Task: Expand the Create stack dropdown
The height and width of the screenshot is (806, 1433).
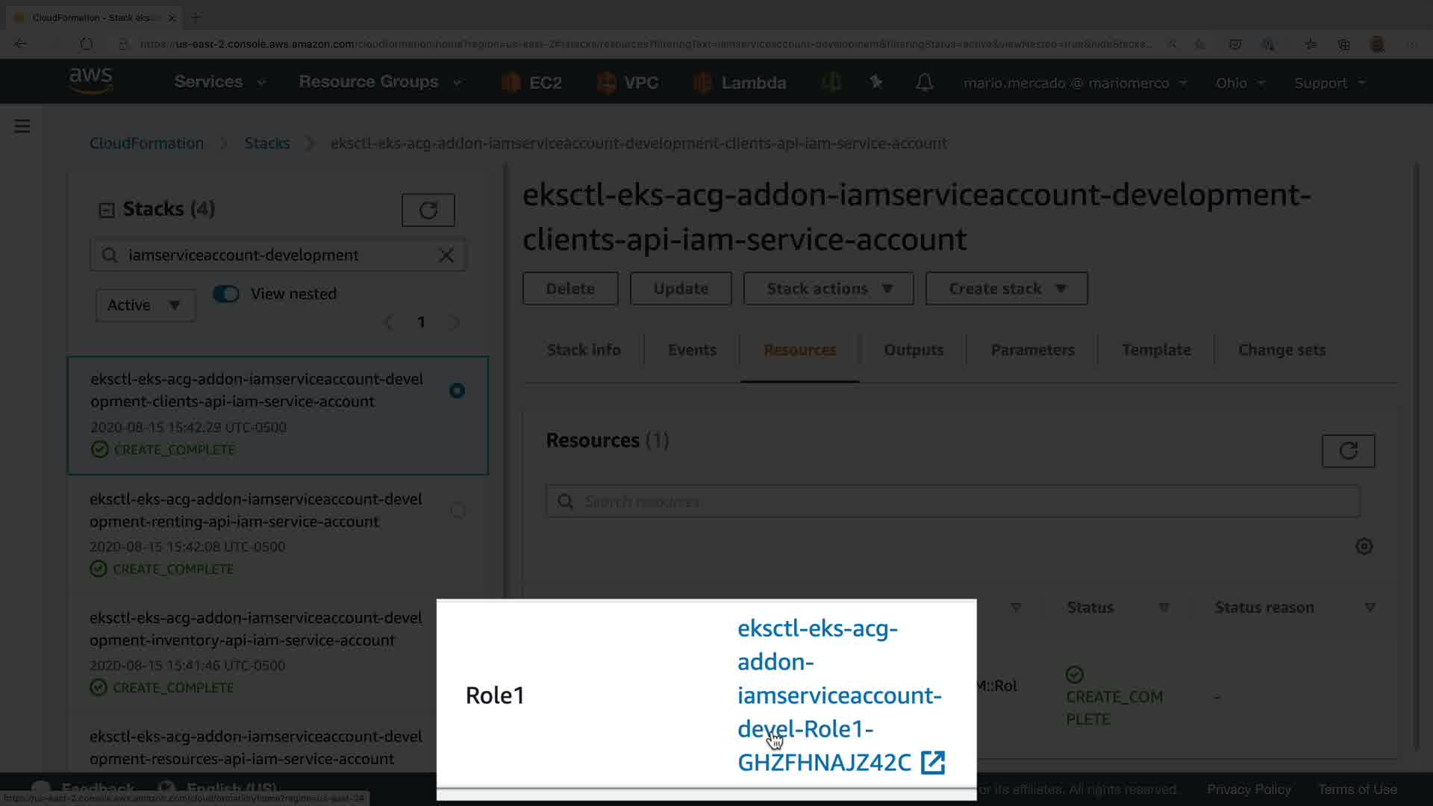Action: tap(1006, 289)
